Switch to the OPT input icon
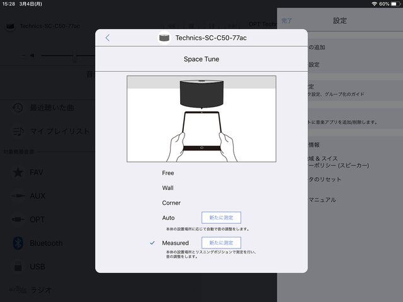 point(18,220)
